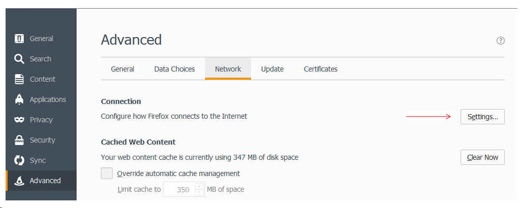Decrease cache limit with down arrow
Image resolution: width=523 pixels, height=208 pixels.
click(199, 193)
